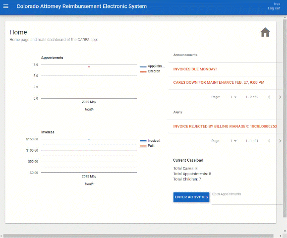The image size is (287, 238).
Task: Toggle the Paid series legend entry
Action: coord(147,146)
